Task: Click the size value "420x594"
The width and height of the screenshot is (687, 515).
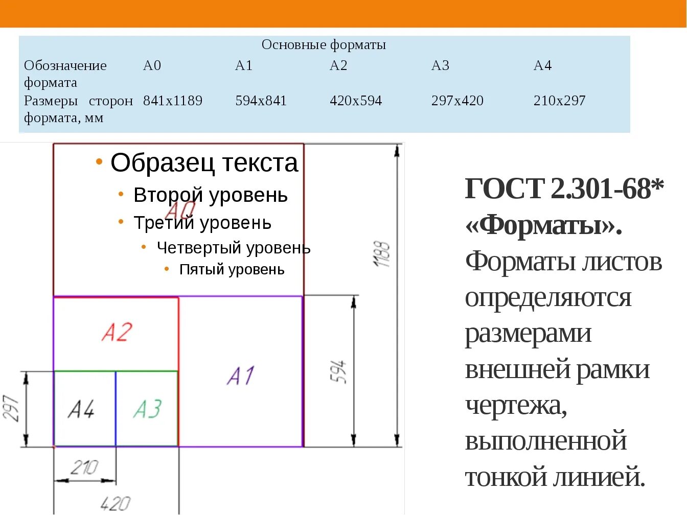Action: tap(356, 101)
